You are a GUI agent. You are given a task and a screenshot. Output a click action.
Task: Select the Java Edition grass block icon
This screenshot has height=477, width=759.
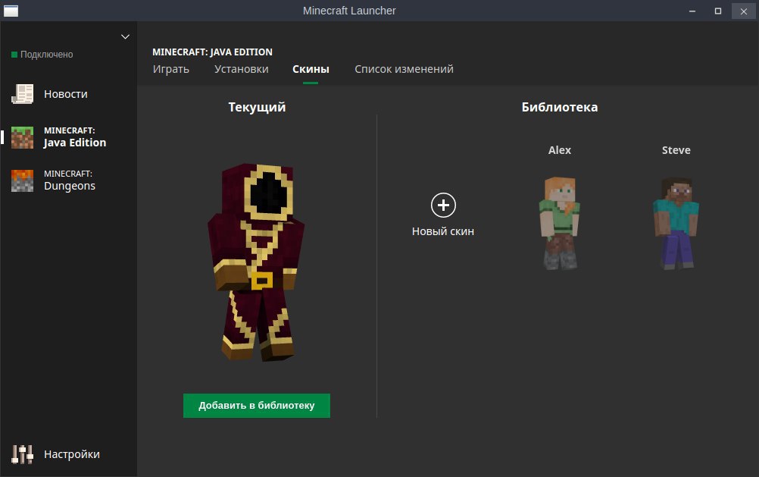click(x=22, y=137)
